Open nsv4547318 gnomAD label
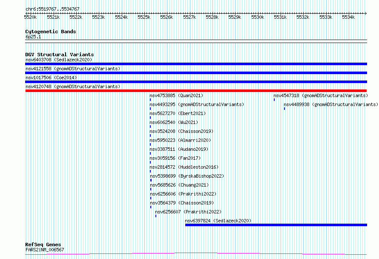The image size is (379, 259). (321, 95)
